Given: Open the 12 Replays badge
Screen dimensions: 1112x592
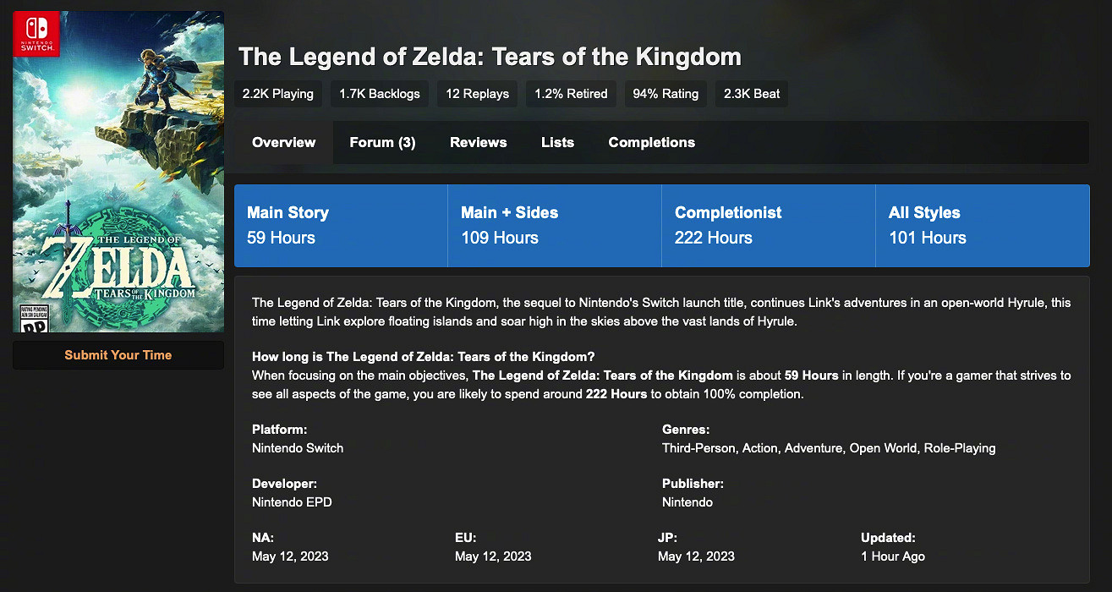Looking at the screenshot, I should pos(478,94).
